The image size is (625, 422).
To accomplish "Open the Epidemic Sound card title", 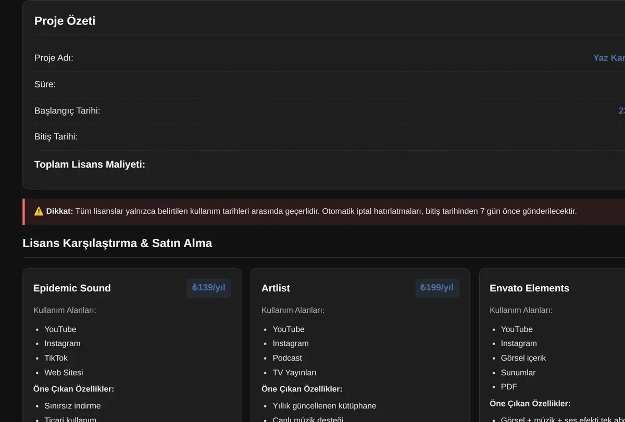I will click(72, 288).
